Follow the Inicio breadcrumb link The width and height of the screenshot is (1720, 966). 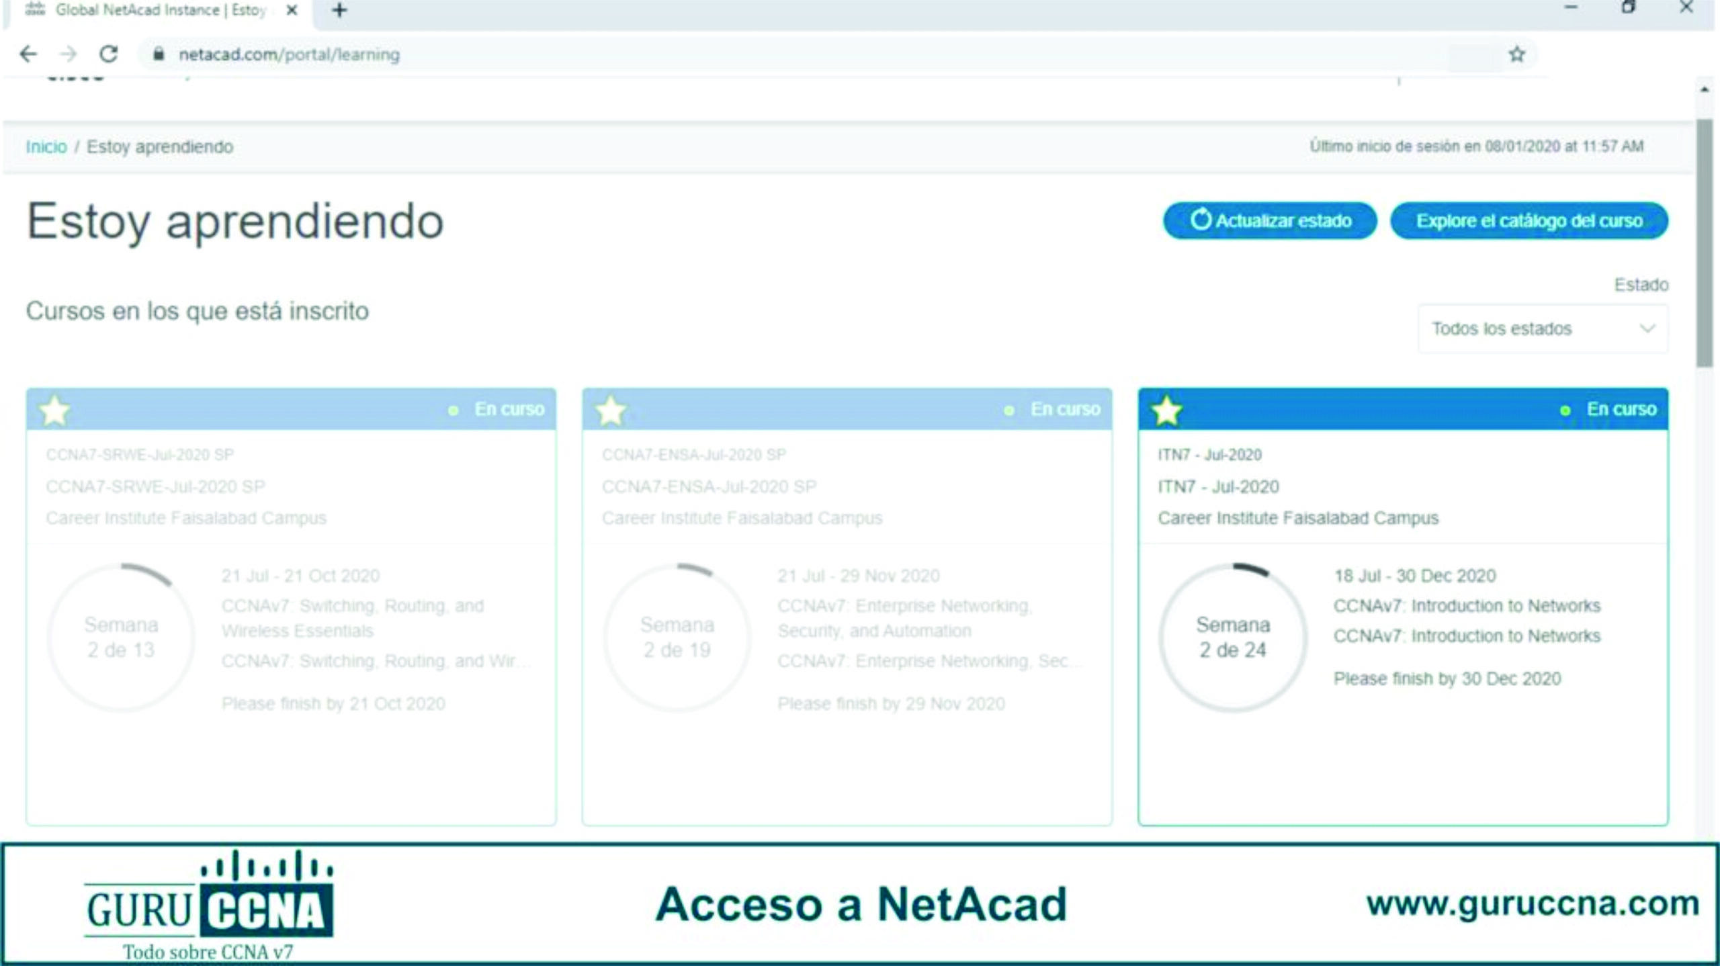pyautogui.click(x=46, y=146)
